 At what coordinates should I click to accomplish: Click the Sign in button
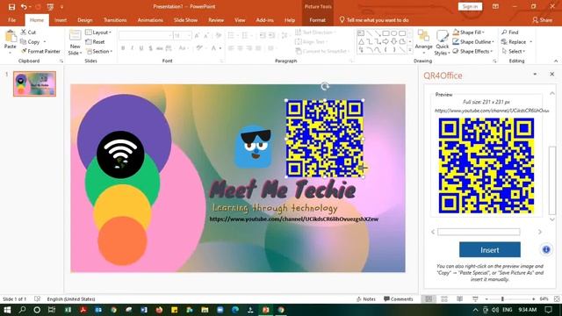coord(470,6)
